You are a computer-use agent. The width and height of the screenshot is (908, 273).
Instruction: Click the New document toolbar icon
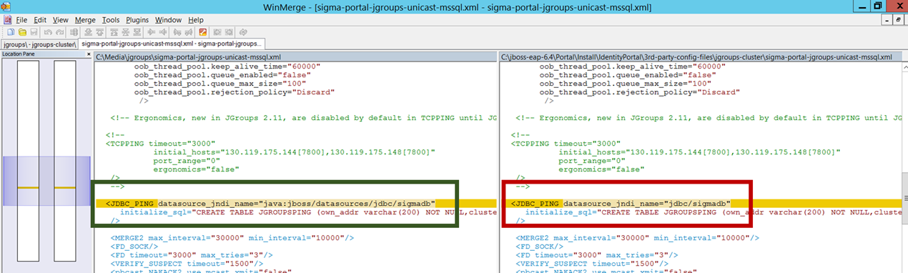[x=10, y=32]
